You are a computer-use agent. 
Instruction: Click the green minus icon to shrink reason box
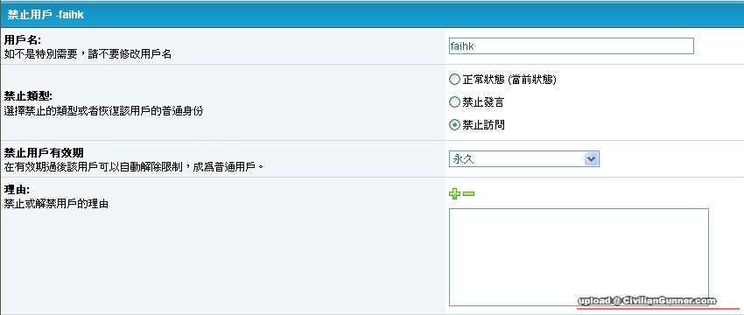click(x=468, y=193)
